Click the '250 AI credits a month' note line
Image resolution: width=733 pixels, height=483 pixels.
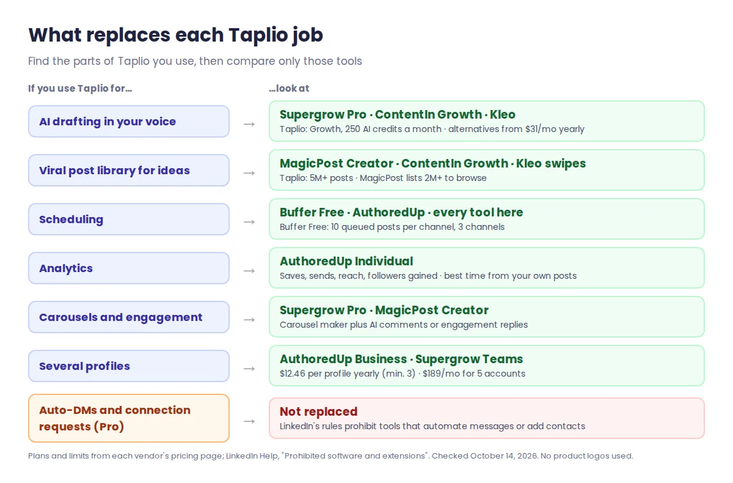(x=432, y=129)
